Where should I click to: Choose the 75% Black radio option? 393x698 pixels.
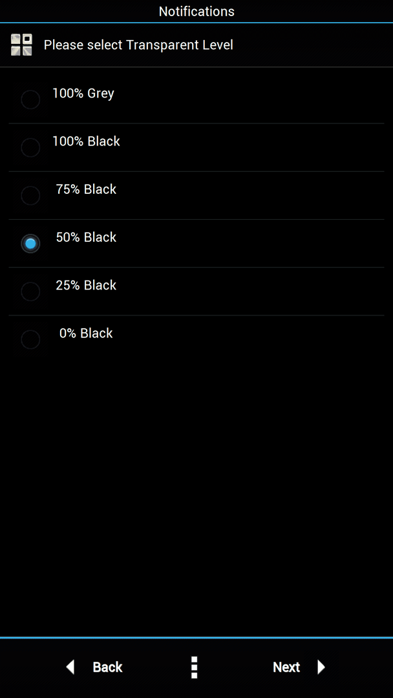(x=31, y=195)
